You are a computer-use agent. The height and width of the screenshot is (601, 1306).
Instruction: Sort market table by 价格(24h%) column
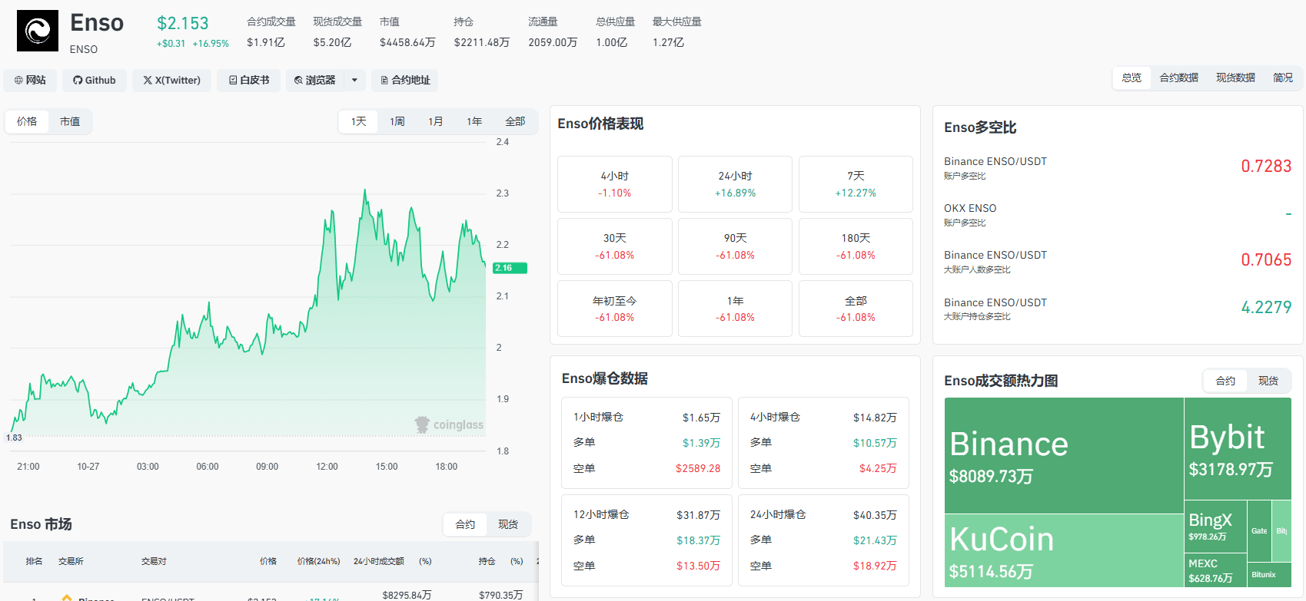(x=319, y=561)
